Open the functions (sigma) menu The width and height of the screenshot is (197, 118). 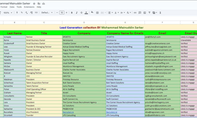pyautogui.click(x=160, y=13)
